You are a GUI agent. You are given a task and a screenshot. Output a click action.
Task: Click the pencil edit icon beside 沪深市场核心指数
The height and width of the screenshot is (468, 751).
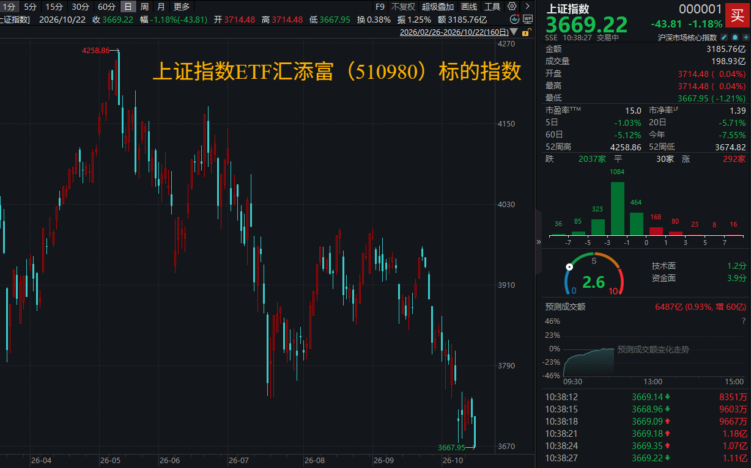pyautogui.click(x=724, y=37)
